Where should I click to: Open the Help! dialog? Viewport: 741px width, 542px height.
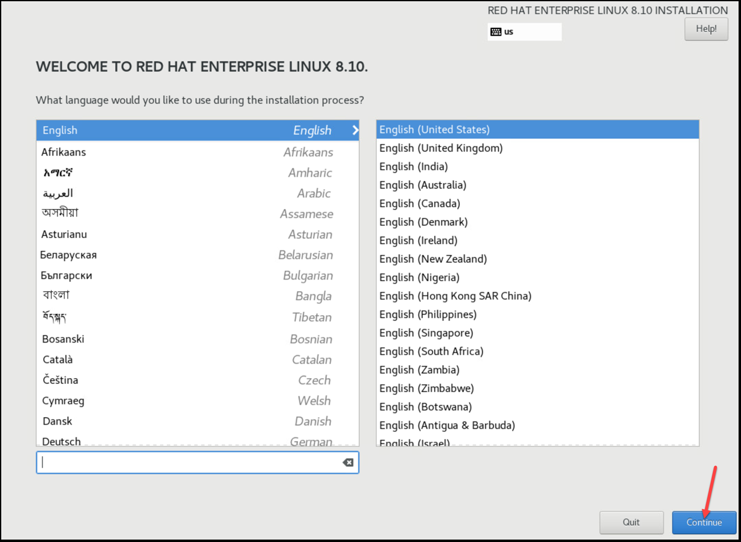[706, 29]
